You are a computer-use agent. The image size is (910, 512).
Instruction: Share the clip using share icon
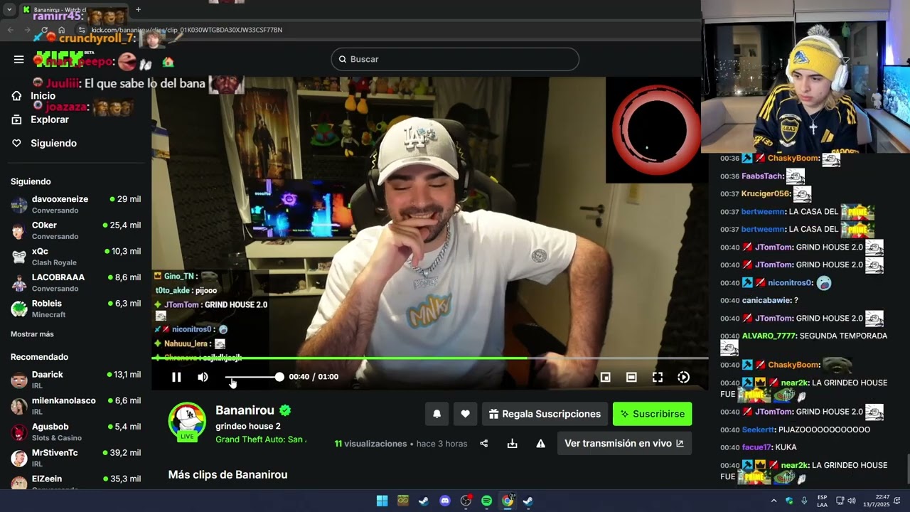click(x=484, y=443)
